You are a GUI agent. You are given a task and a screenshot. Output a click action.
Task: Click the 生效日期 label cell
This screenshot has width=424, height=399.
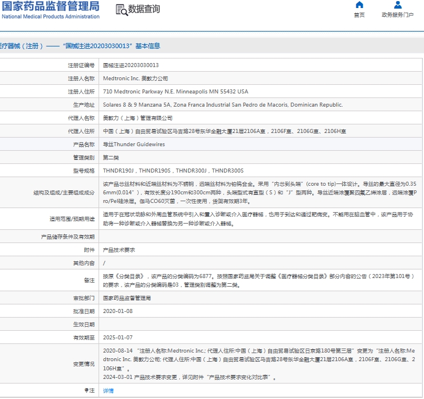click(x=84, y=324)
